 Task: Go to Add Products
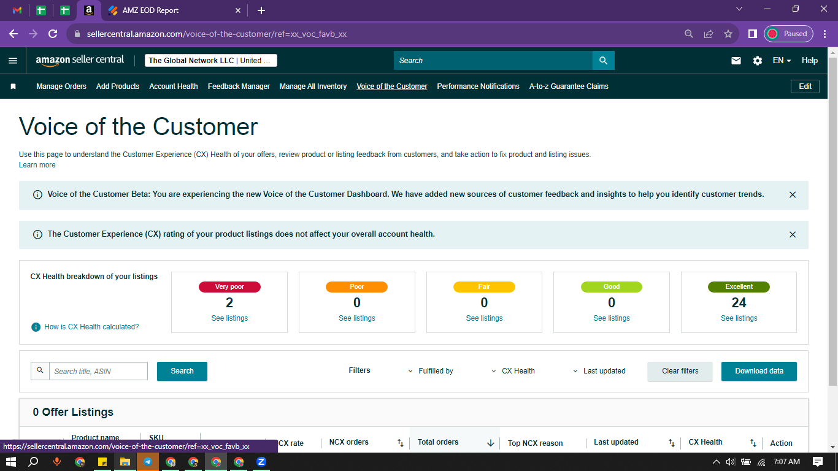coord(118,86)
